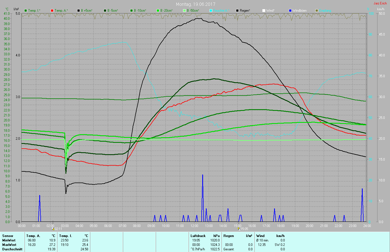Click the Durchschnitt row label
The width and height of the screenshot is (390, 252).
tap(12, 249)
